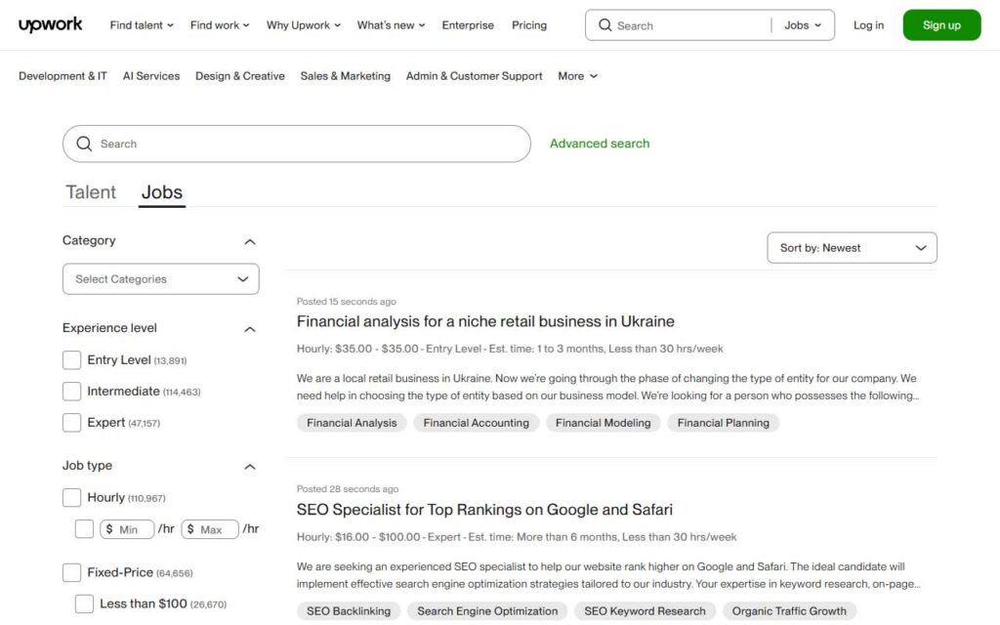Tick the hourly rate range checkbox
The image size is (1000, 625).
click(84, 528)
